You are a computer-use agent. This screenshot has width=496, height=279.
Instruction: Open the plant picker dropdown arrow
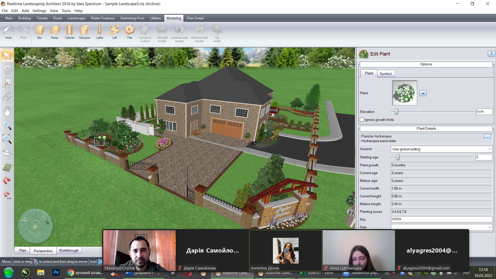(423, 93)
